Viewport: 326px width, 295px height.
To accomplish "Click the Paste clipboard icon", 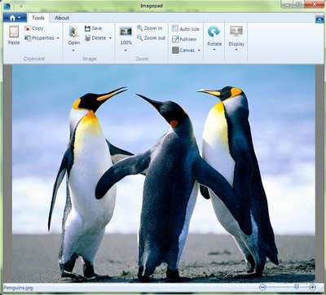I will click(14, 32).
